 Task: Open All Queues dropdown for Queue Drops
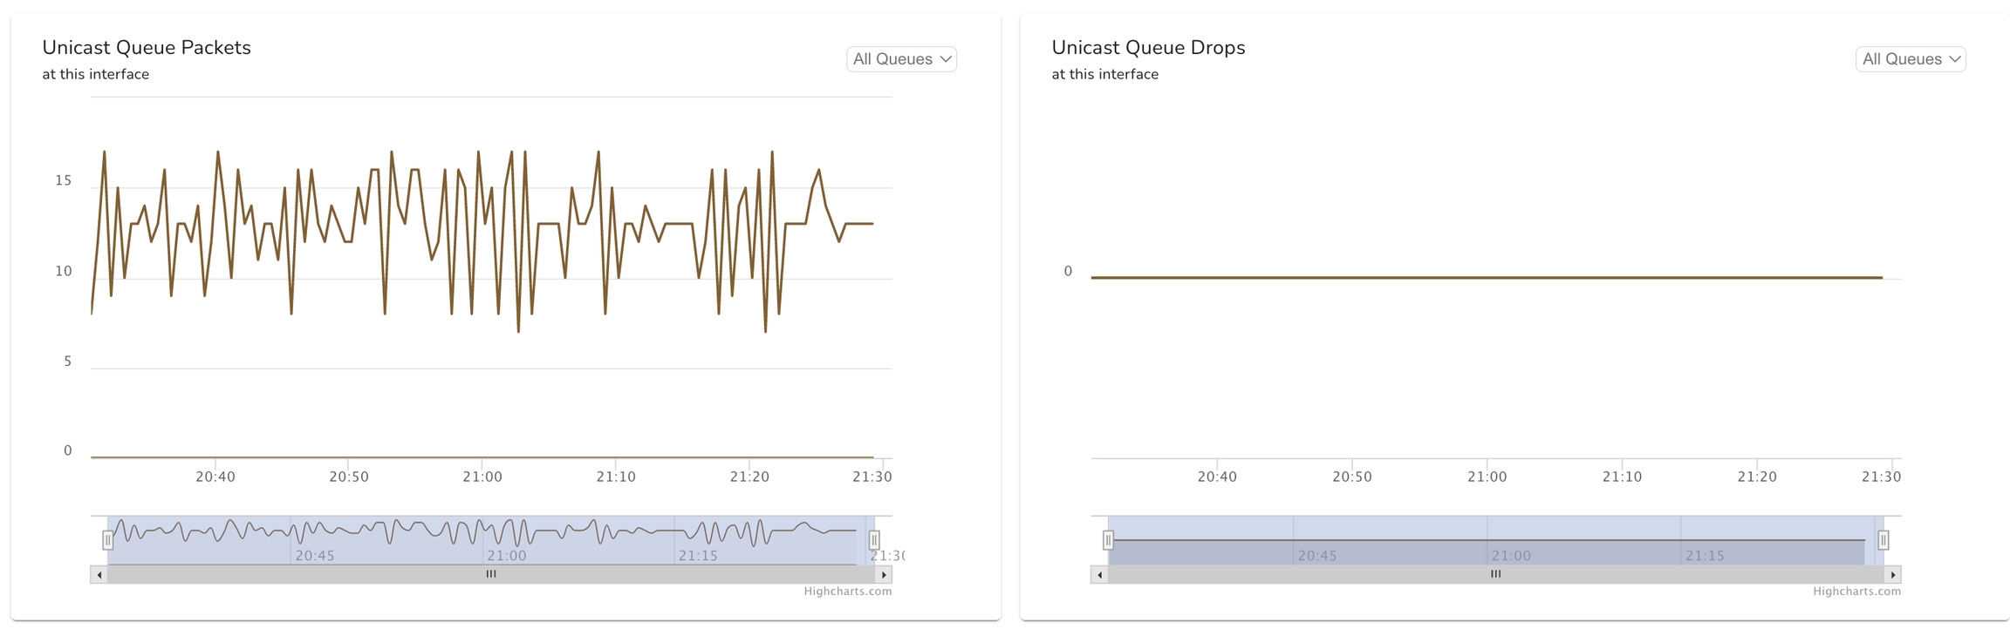1910,59
